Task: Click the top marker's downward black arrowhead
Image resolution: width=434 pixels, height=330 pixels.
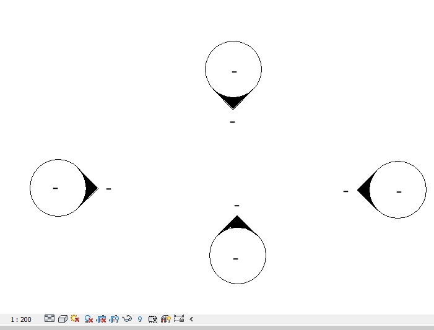Action: click(x=233, y=101)
